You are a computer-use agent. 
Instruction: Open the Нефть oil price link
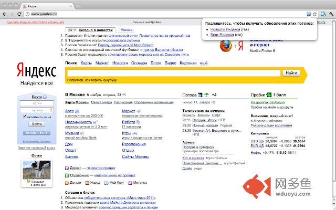point(256,153)
